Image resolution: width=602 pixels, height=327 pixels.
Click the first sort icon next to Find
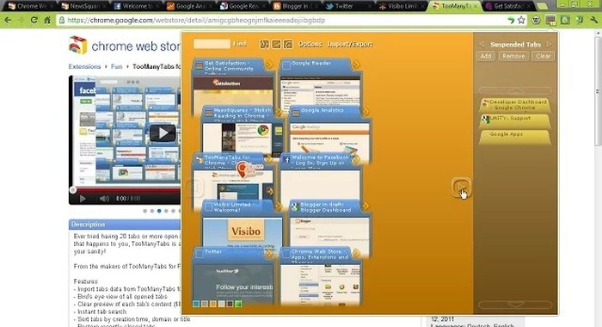pyautogui.click(x=264, y=44)
